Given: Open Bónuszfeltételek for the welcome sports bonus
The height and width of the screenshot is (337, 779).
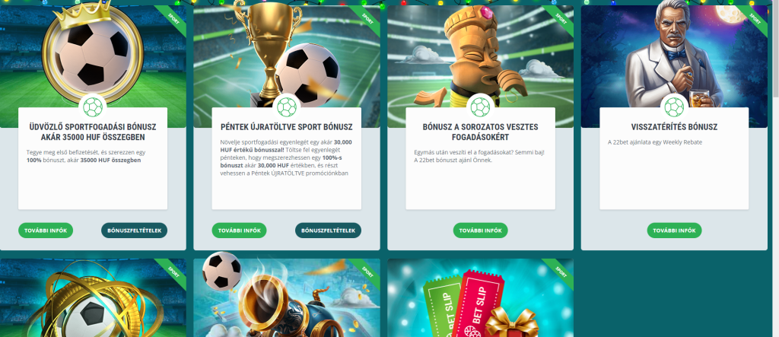Looking at the screenshot, I should click(134, 230).
